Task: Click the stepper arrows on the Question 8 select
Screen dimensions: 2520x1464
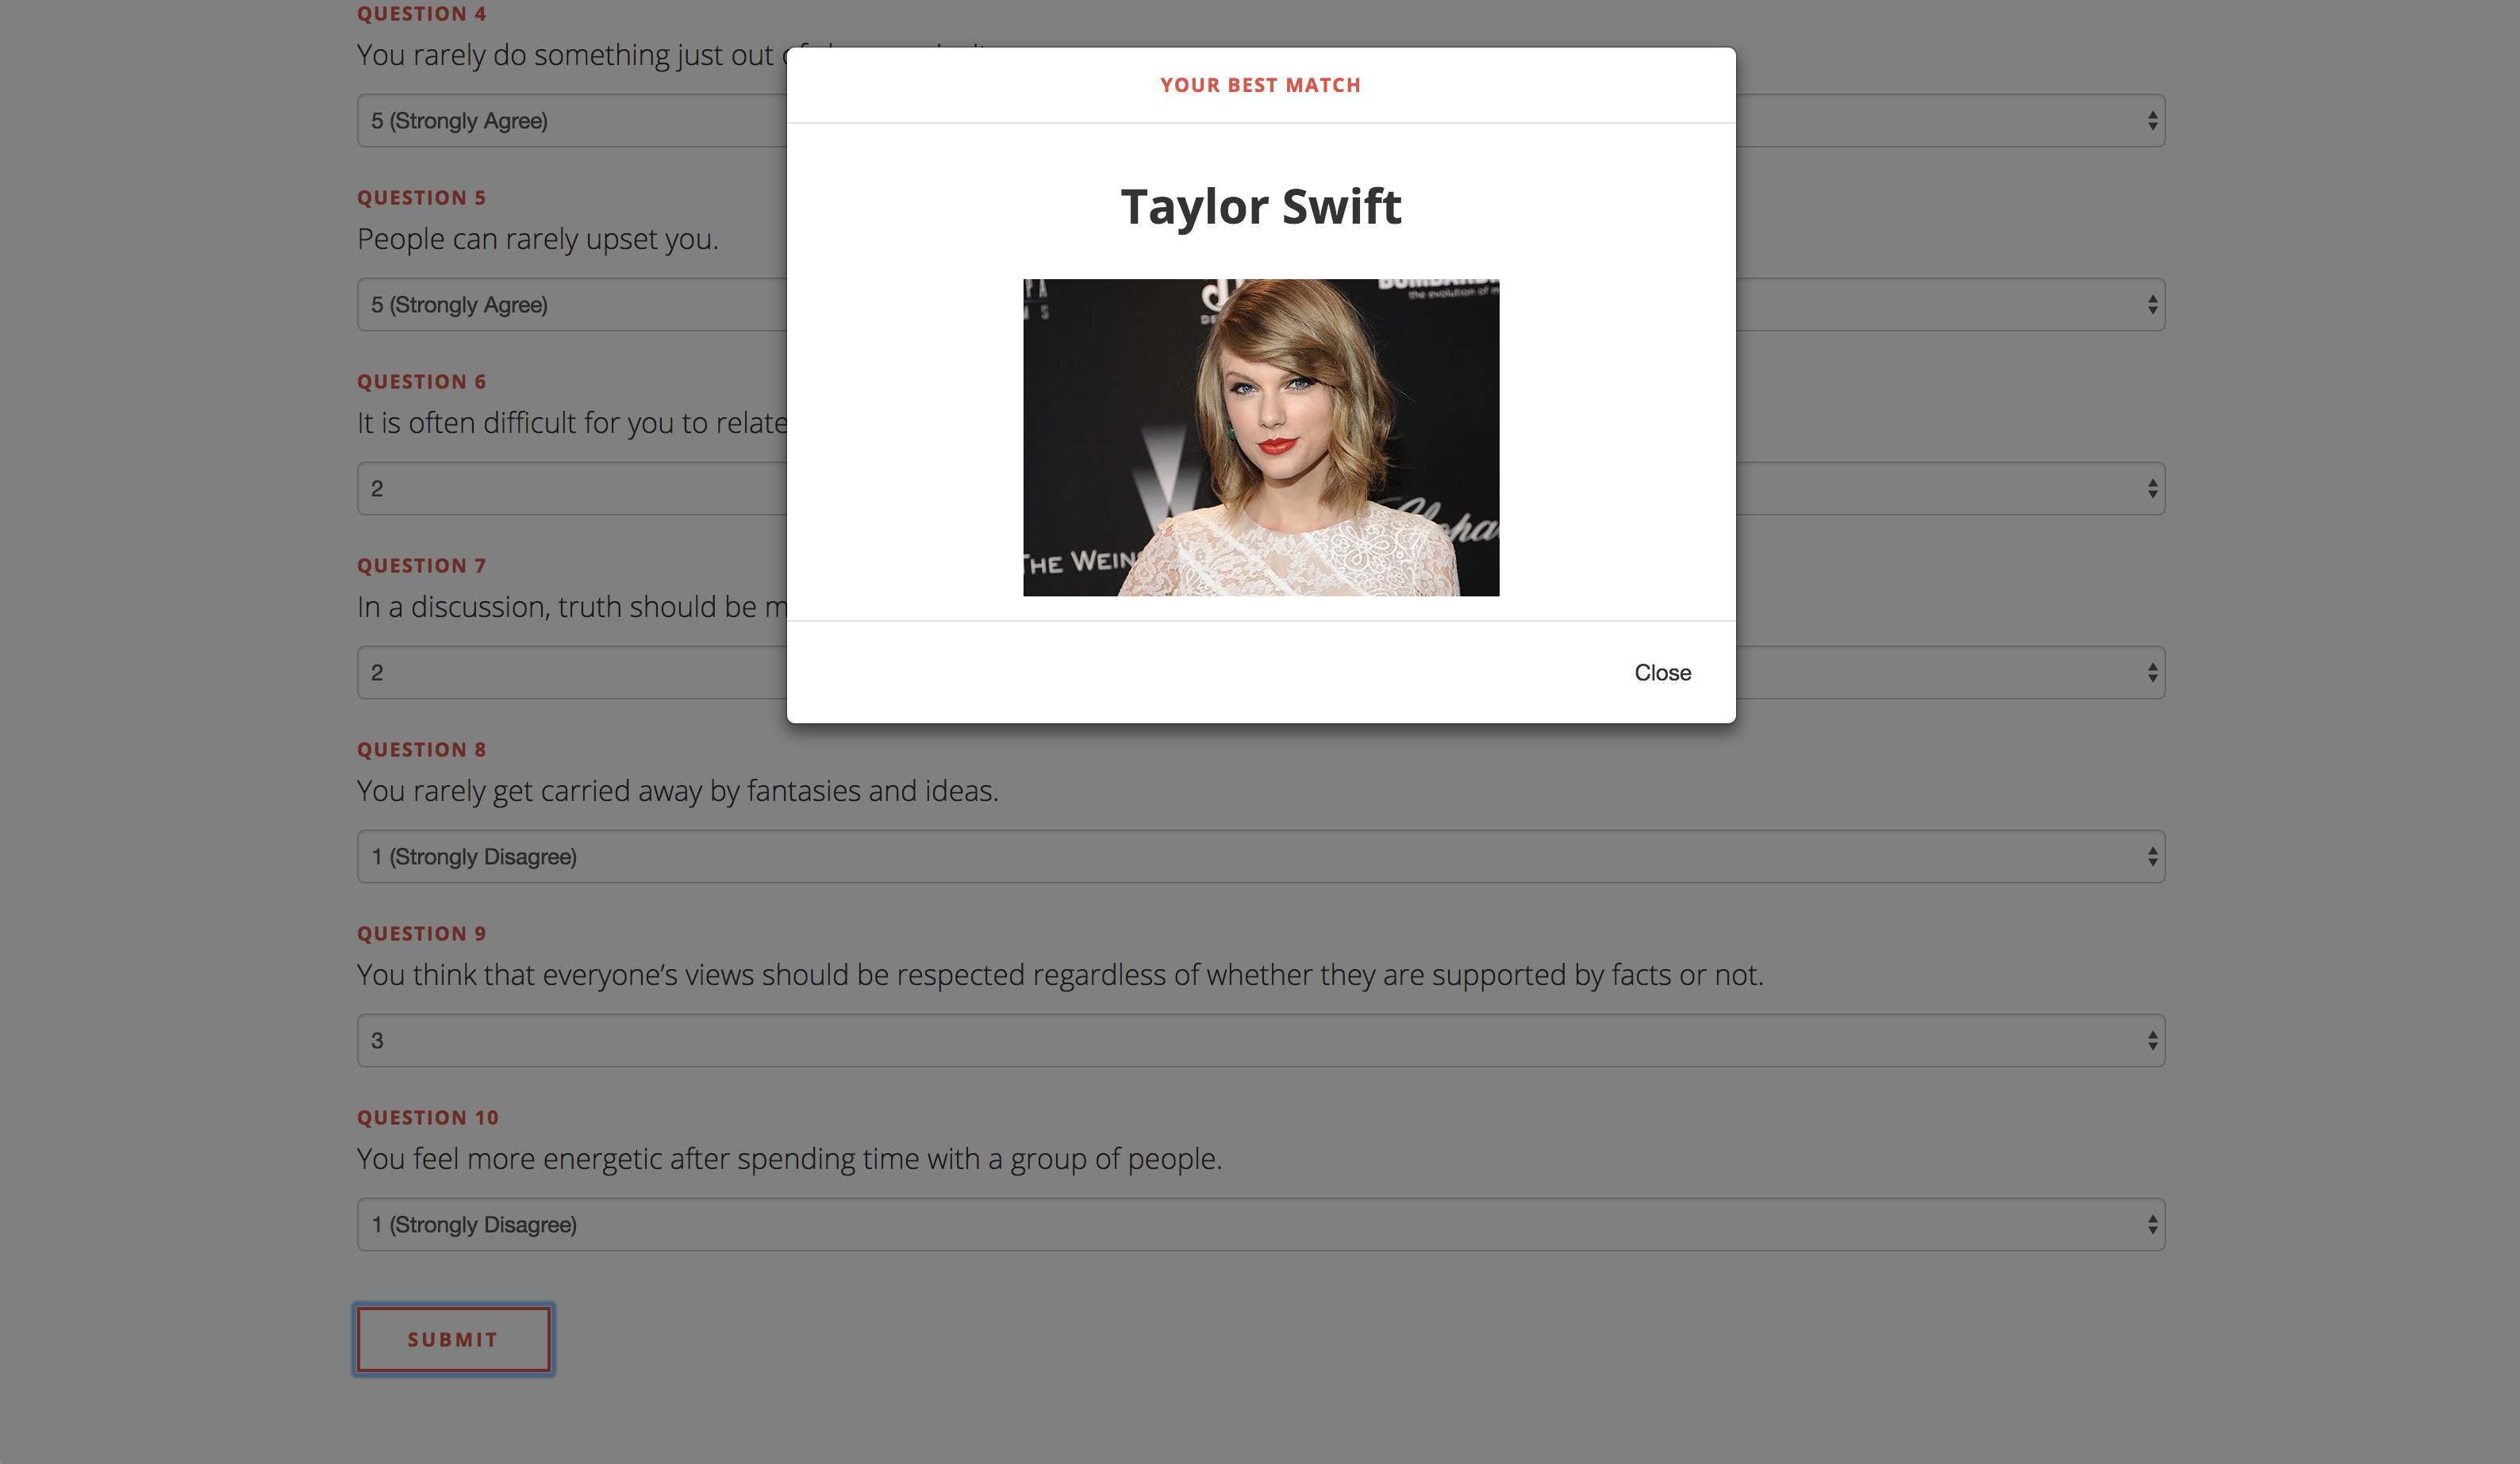Action: [x=2152, y=857]
